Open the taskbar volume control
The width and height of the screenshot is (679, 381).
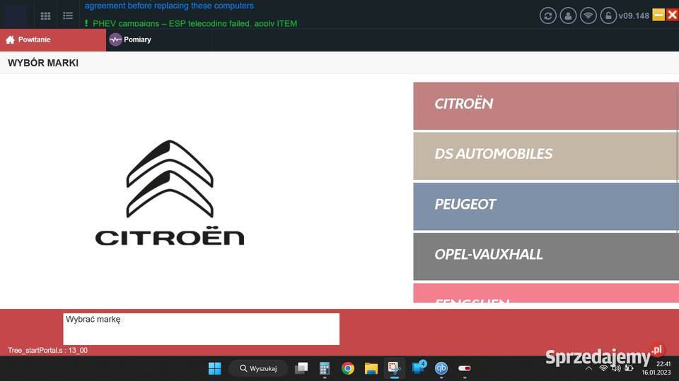coord(616,368)
